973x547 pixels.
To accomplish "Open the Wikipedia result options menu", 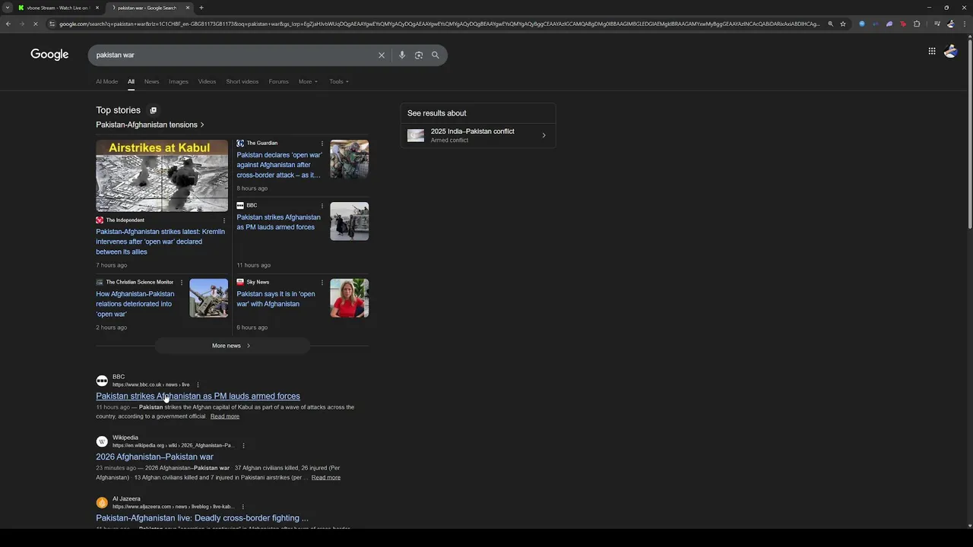I will [x=243, y=445].
